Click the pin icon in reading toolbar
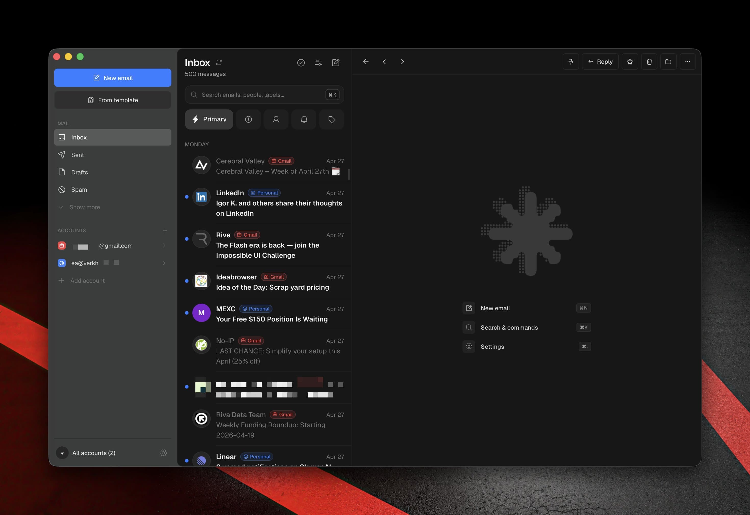The height and width of the screenshot is (515, 750). (571, 62)
